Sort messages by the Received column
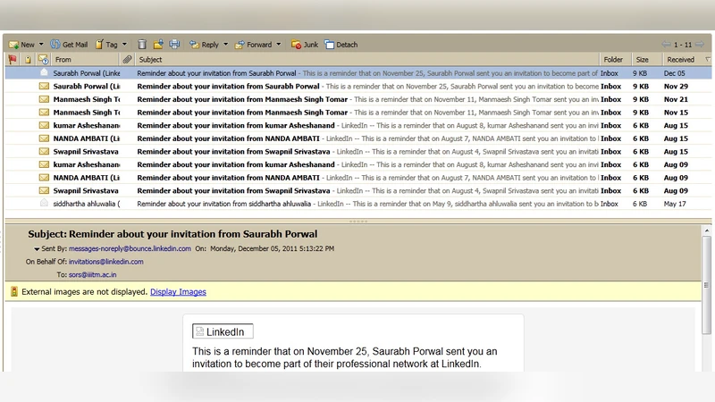Image resolution: width=715 pixels, height=402 pixels. [x=679, y=60]
